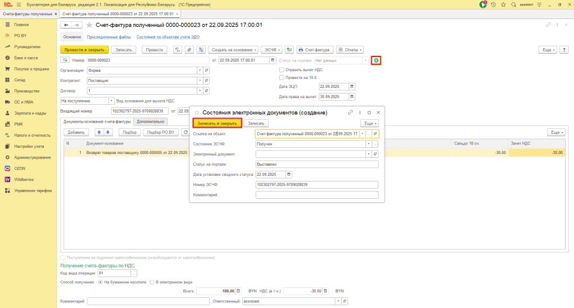Click the Комментарий field in the dialog
The width and height of the screenshot is (574, 308).
tap(317, 195)
